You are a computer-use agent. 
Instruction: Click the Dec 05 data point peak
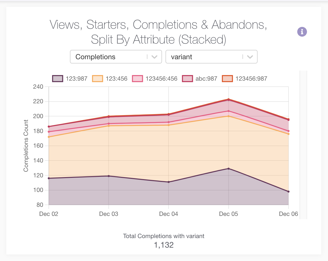228,99
